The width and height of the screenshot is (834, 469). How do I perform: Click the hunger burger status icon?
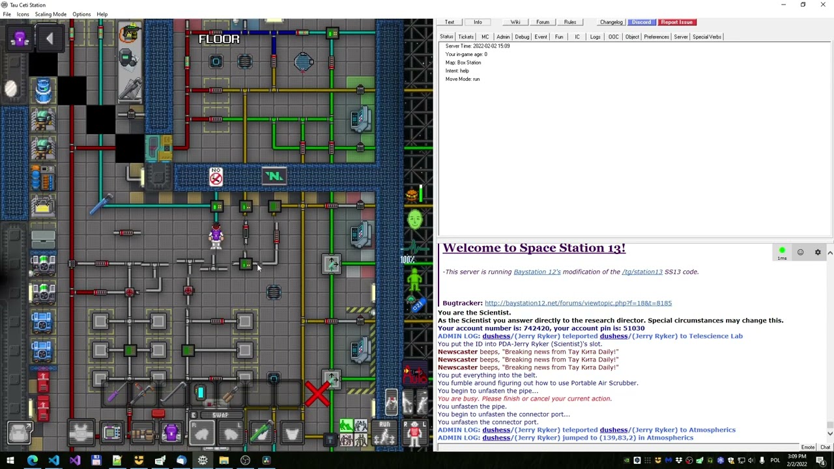pos(412,193)
